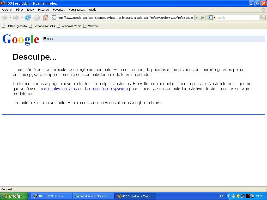
Task: Click the globe 'a' tray icon
Action: pyautogui.click(x=252, y=196)
